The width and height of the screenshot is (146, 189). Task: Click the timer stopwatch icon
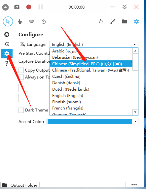click(x=44, y=21)
